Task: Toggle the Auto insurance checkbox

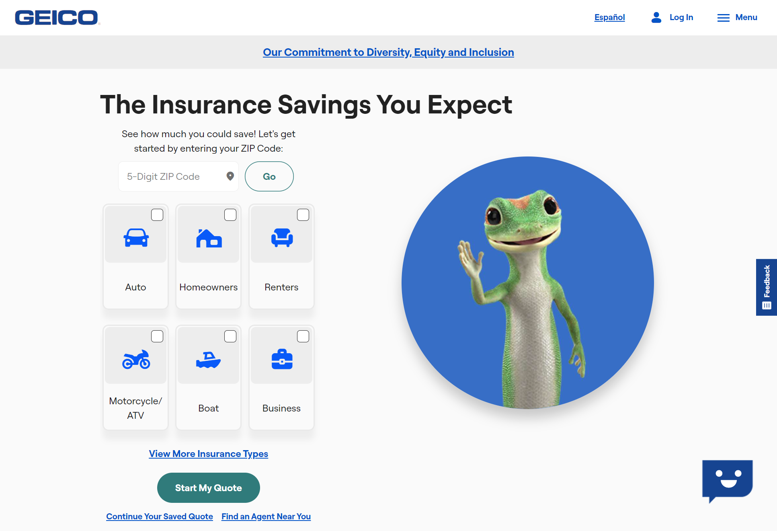Action: click(x=156, y=214)
